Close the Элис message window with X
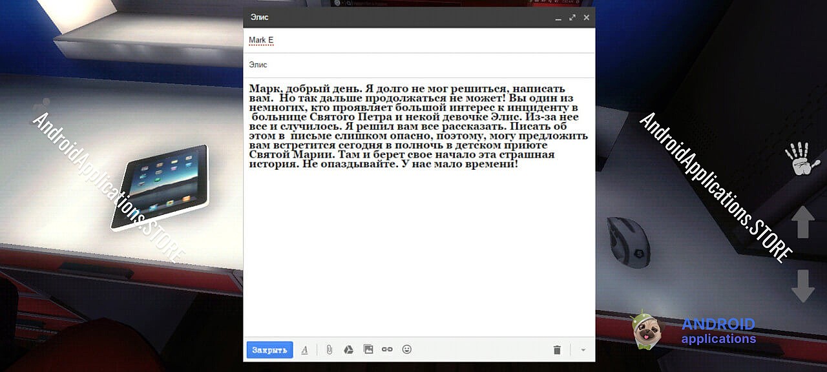Image resolution: width=827 pixels, height=372 pixels. tap(586, 17)
